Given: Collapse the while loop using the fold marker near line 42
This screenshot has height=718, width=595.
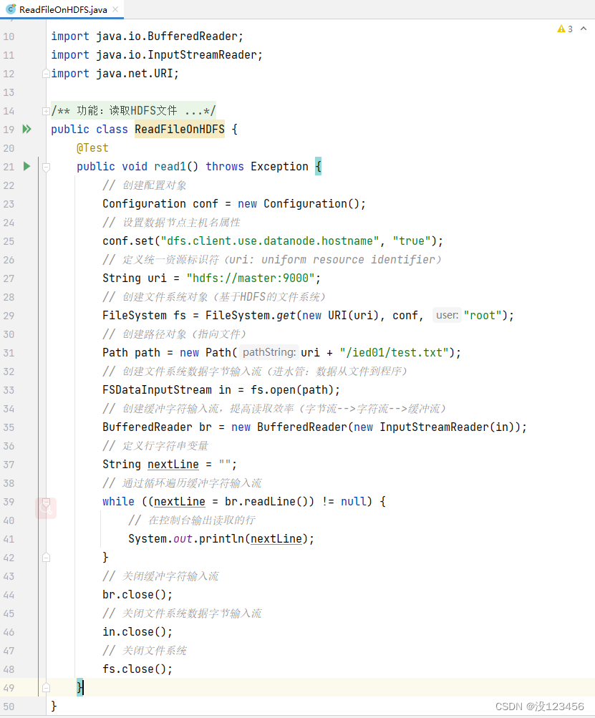Looking at the screenshot, I should point(44,557).
